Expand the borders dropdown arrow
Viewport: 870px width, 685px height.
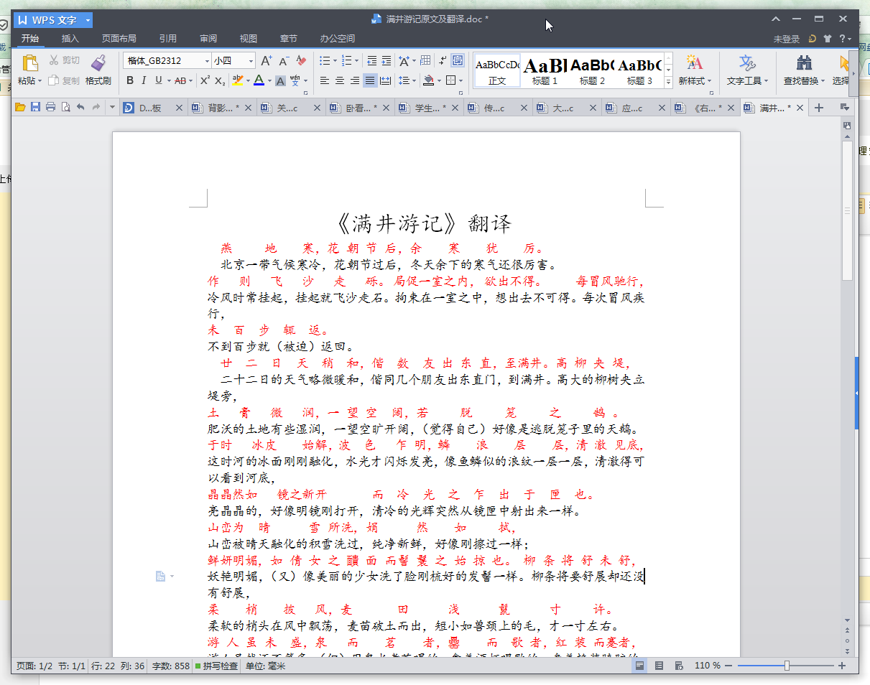click(x=461, y=80)
